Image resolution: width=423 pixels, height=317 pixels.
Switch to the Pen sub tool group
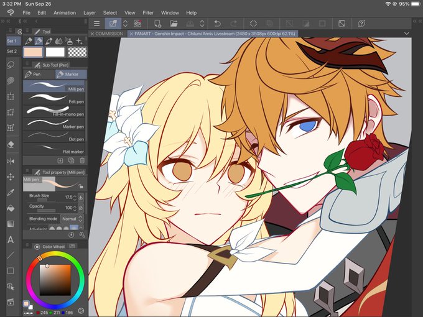[x=39, y=74]
